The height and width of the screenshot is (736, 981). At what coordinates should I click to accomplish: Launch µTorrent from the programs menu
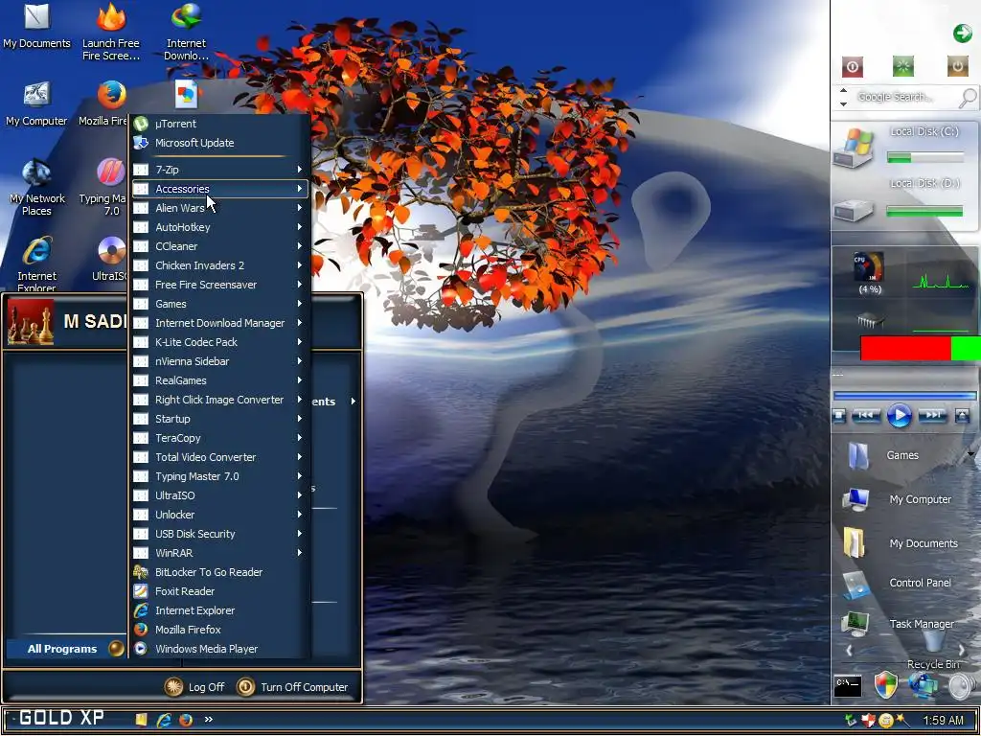pyautogui.click(x=219, y=124)
